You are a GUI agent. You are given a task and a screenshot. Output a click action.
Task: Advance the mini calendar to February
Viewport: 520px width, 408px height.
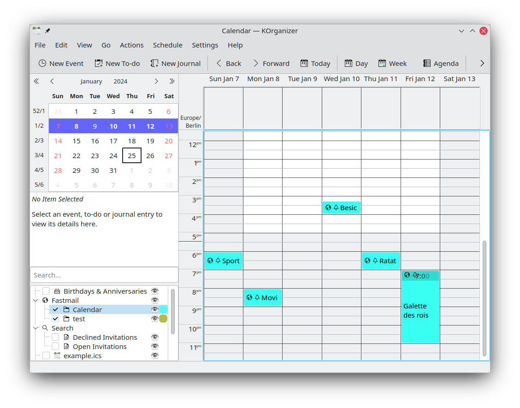[156, 81]
